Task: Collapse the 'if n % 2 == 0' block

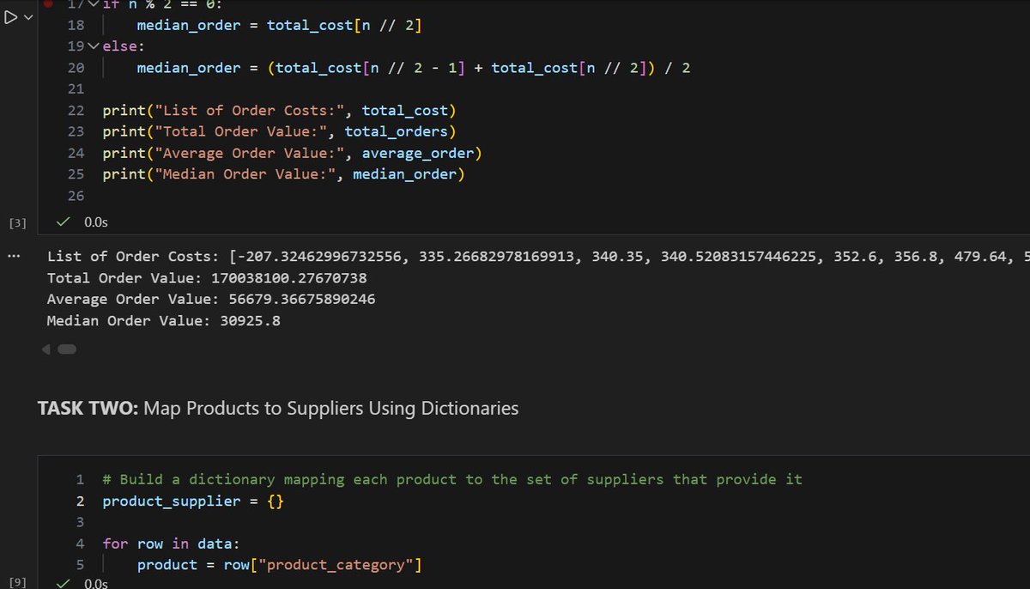Action: [x=94, y=4]
